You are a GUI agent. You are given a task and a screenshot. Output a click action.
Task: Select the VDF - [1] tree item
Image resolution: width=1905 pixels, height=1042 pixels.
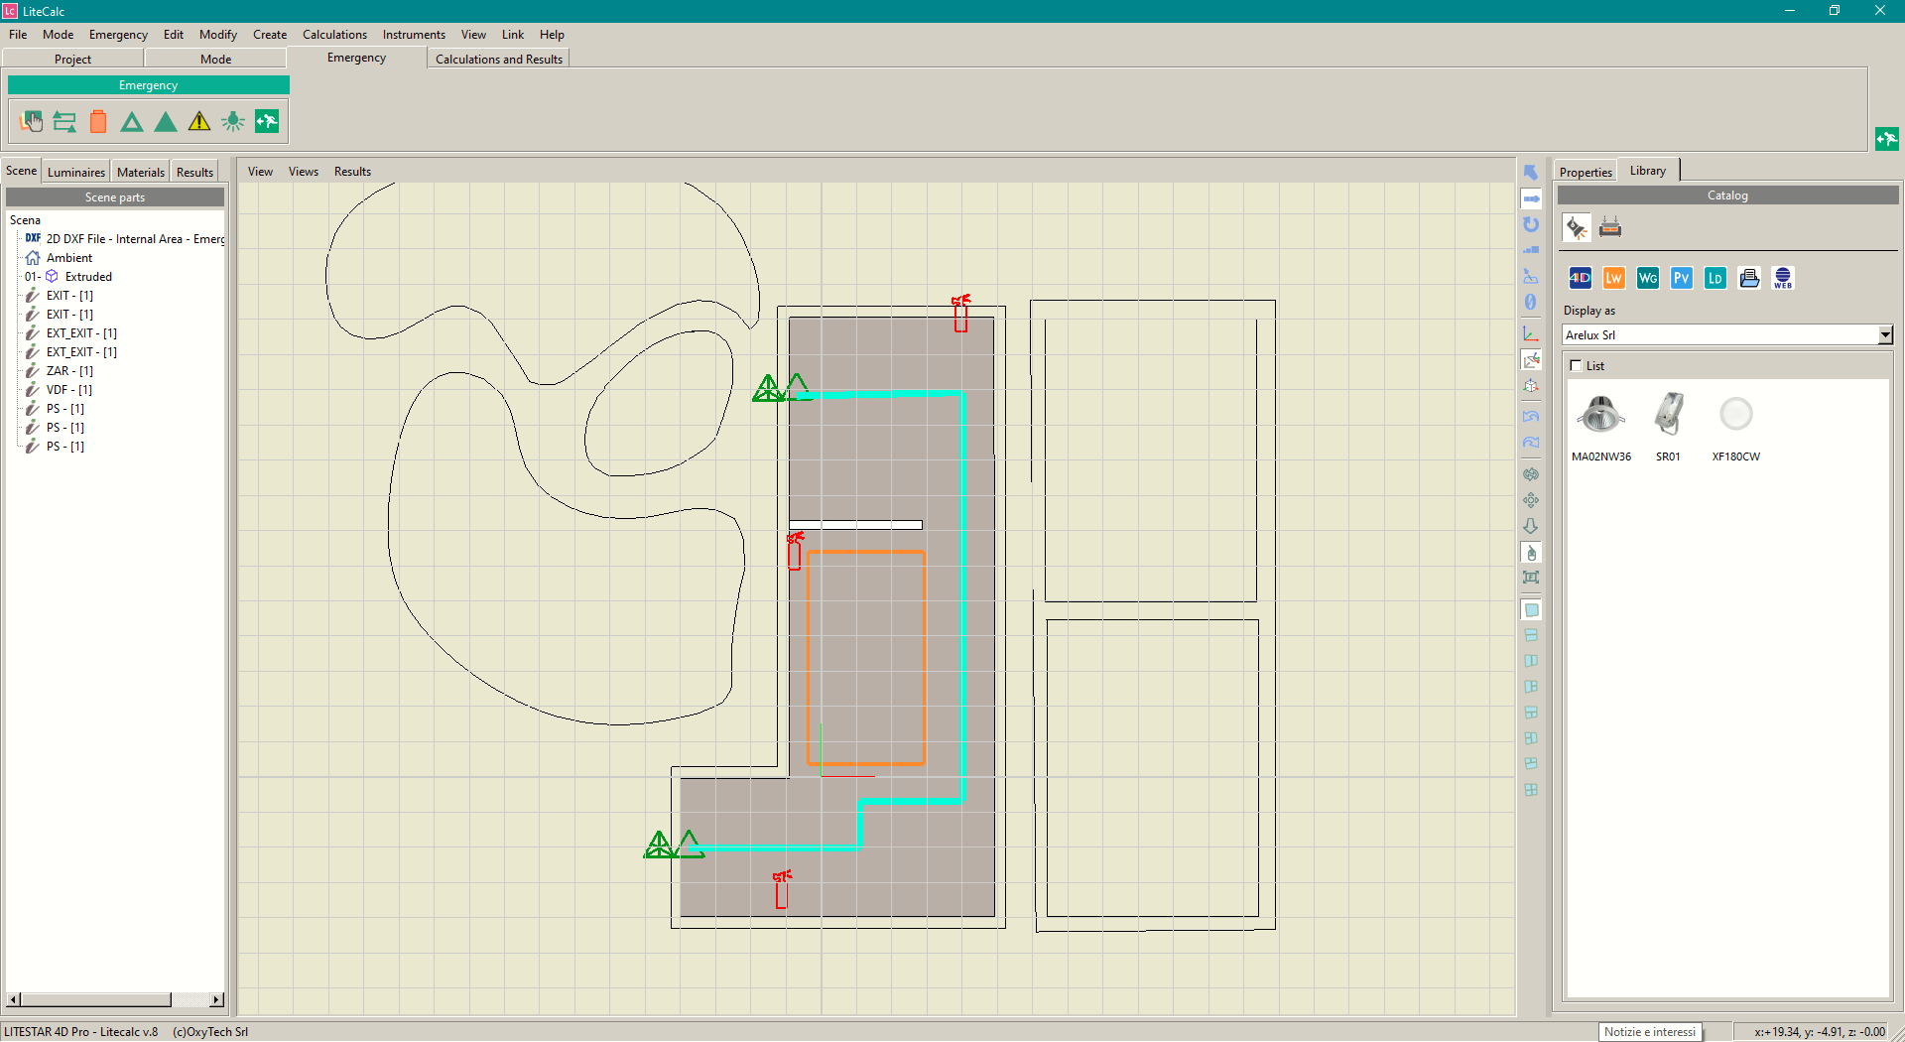(69, 390)
